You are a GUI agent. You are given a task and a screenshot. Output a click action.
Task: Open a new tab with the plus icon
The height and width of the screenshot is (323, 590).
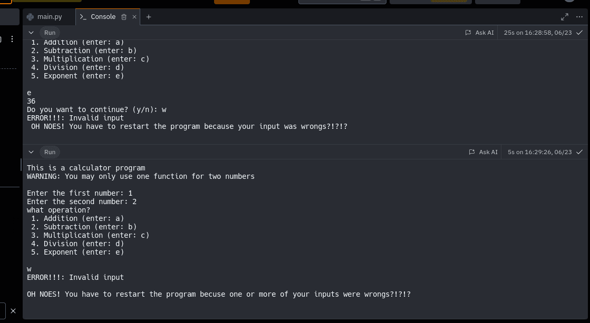click(x=149, y=17)
